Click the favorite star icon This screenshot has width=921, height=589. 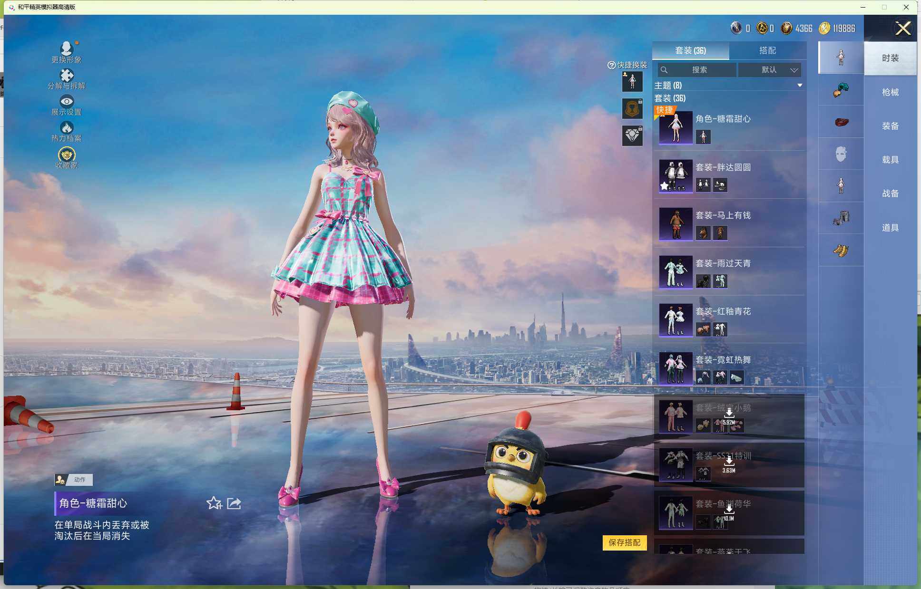[x=214, y=503]
